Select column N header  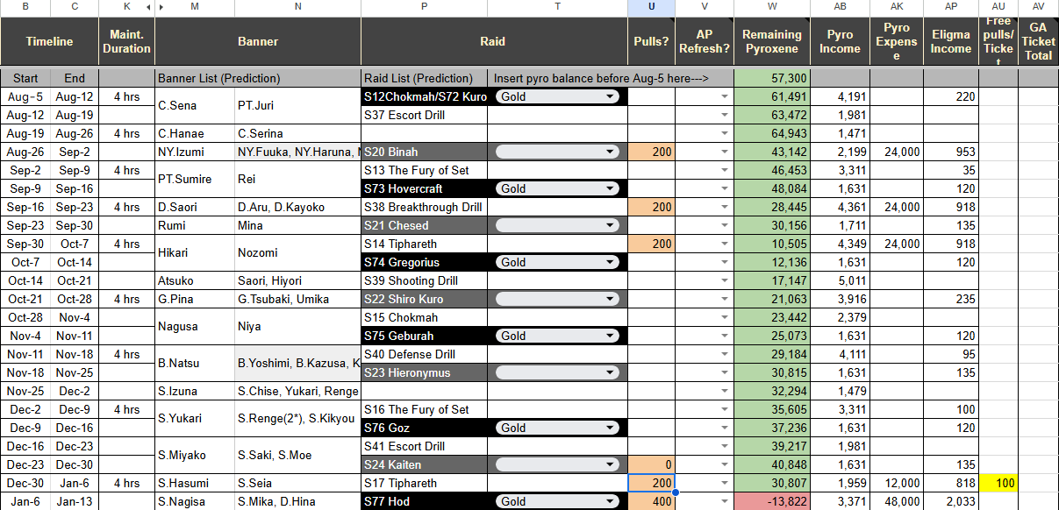coord(297,8)
